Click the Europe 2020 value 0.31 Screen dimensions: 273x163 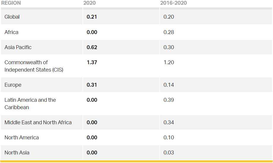click(92, 85)
